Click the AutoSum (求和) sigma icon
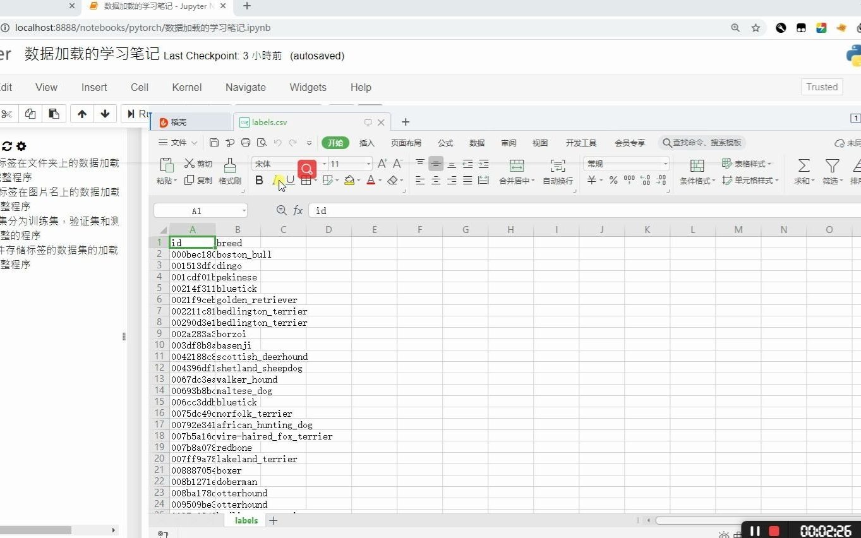 pyautogui.click(x=804, y=165)
